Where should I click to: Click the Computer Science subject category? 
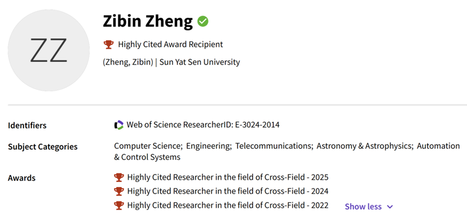(146, 146)
